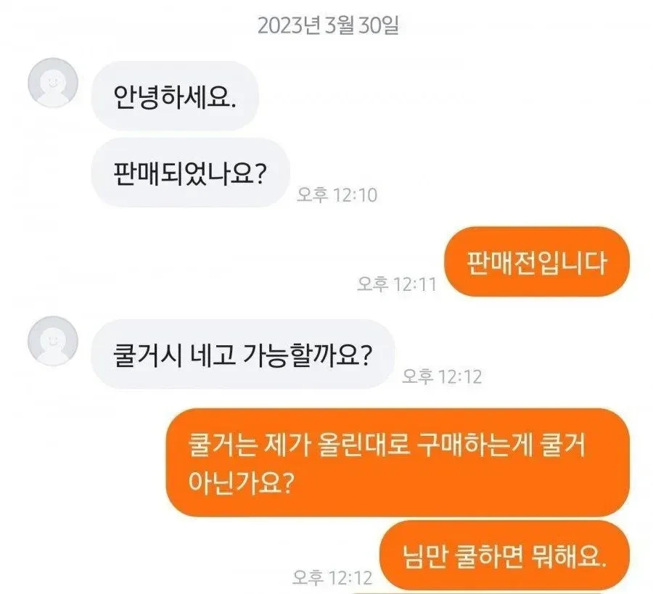This screenshot has height=594, width=653.
Task: Select the 안녕하세요. message bubble
Action: (x=175, y=96)
